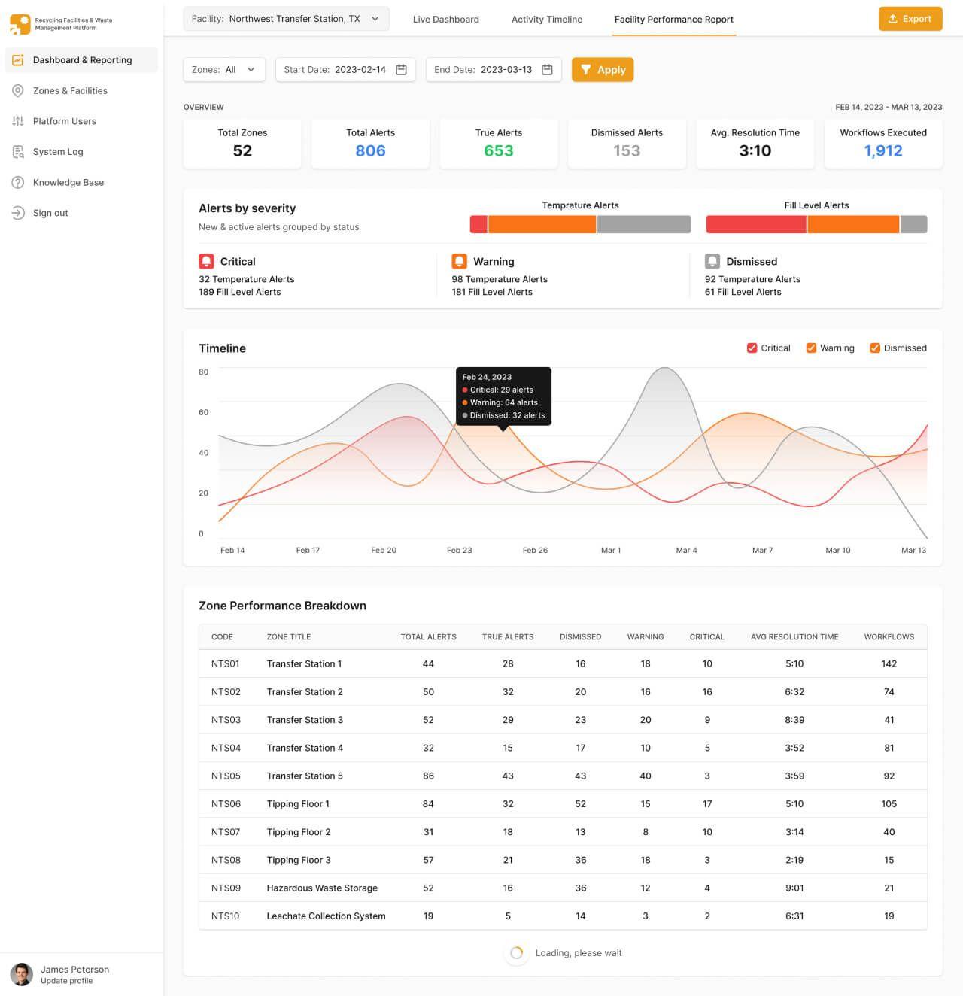Click the Avg. Resolution Time card

pos(755,143)
